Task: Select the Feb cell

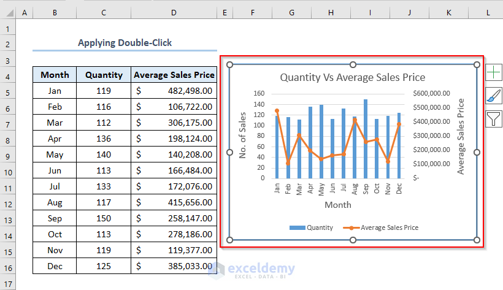Action: 55,107
